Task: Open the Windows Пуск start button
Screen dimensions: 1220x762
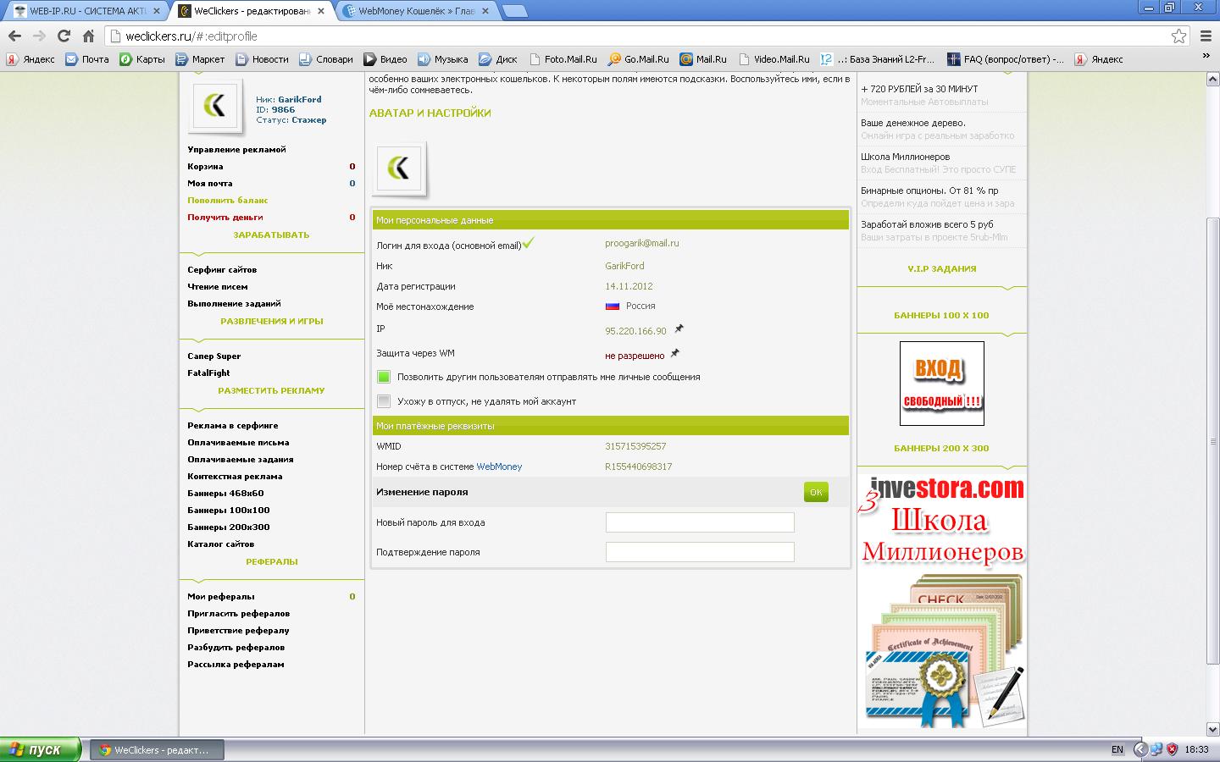Action: pos(40,749)
